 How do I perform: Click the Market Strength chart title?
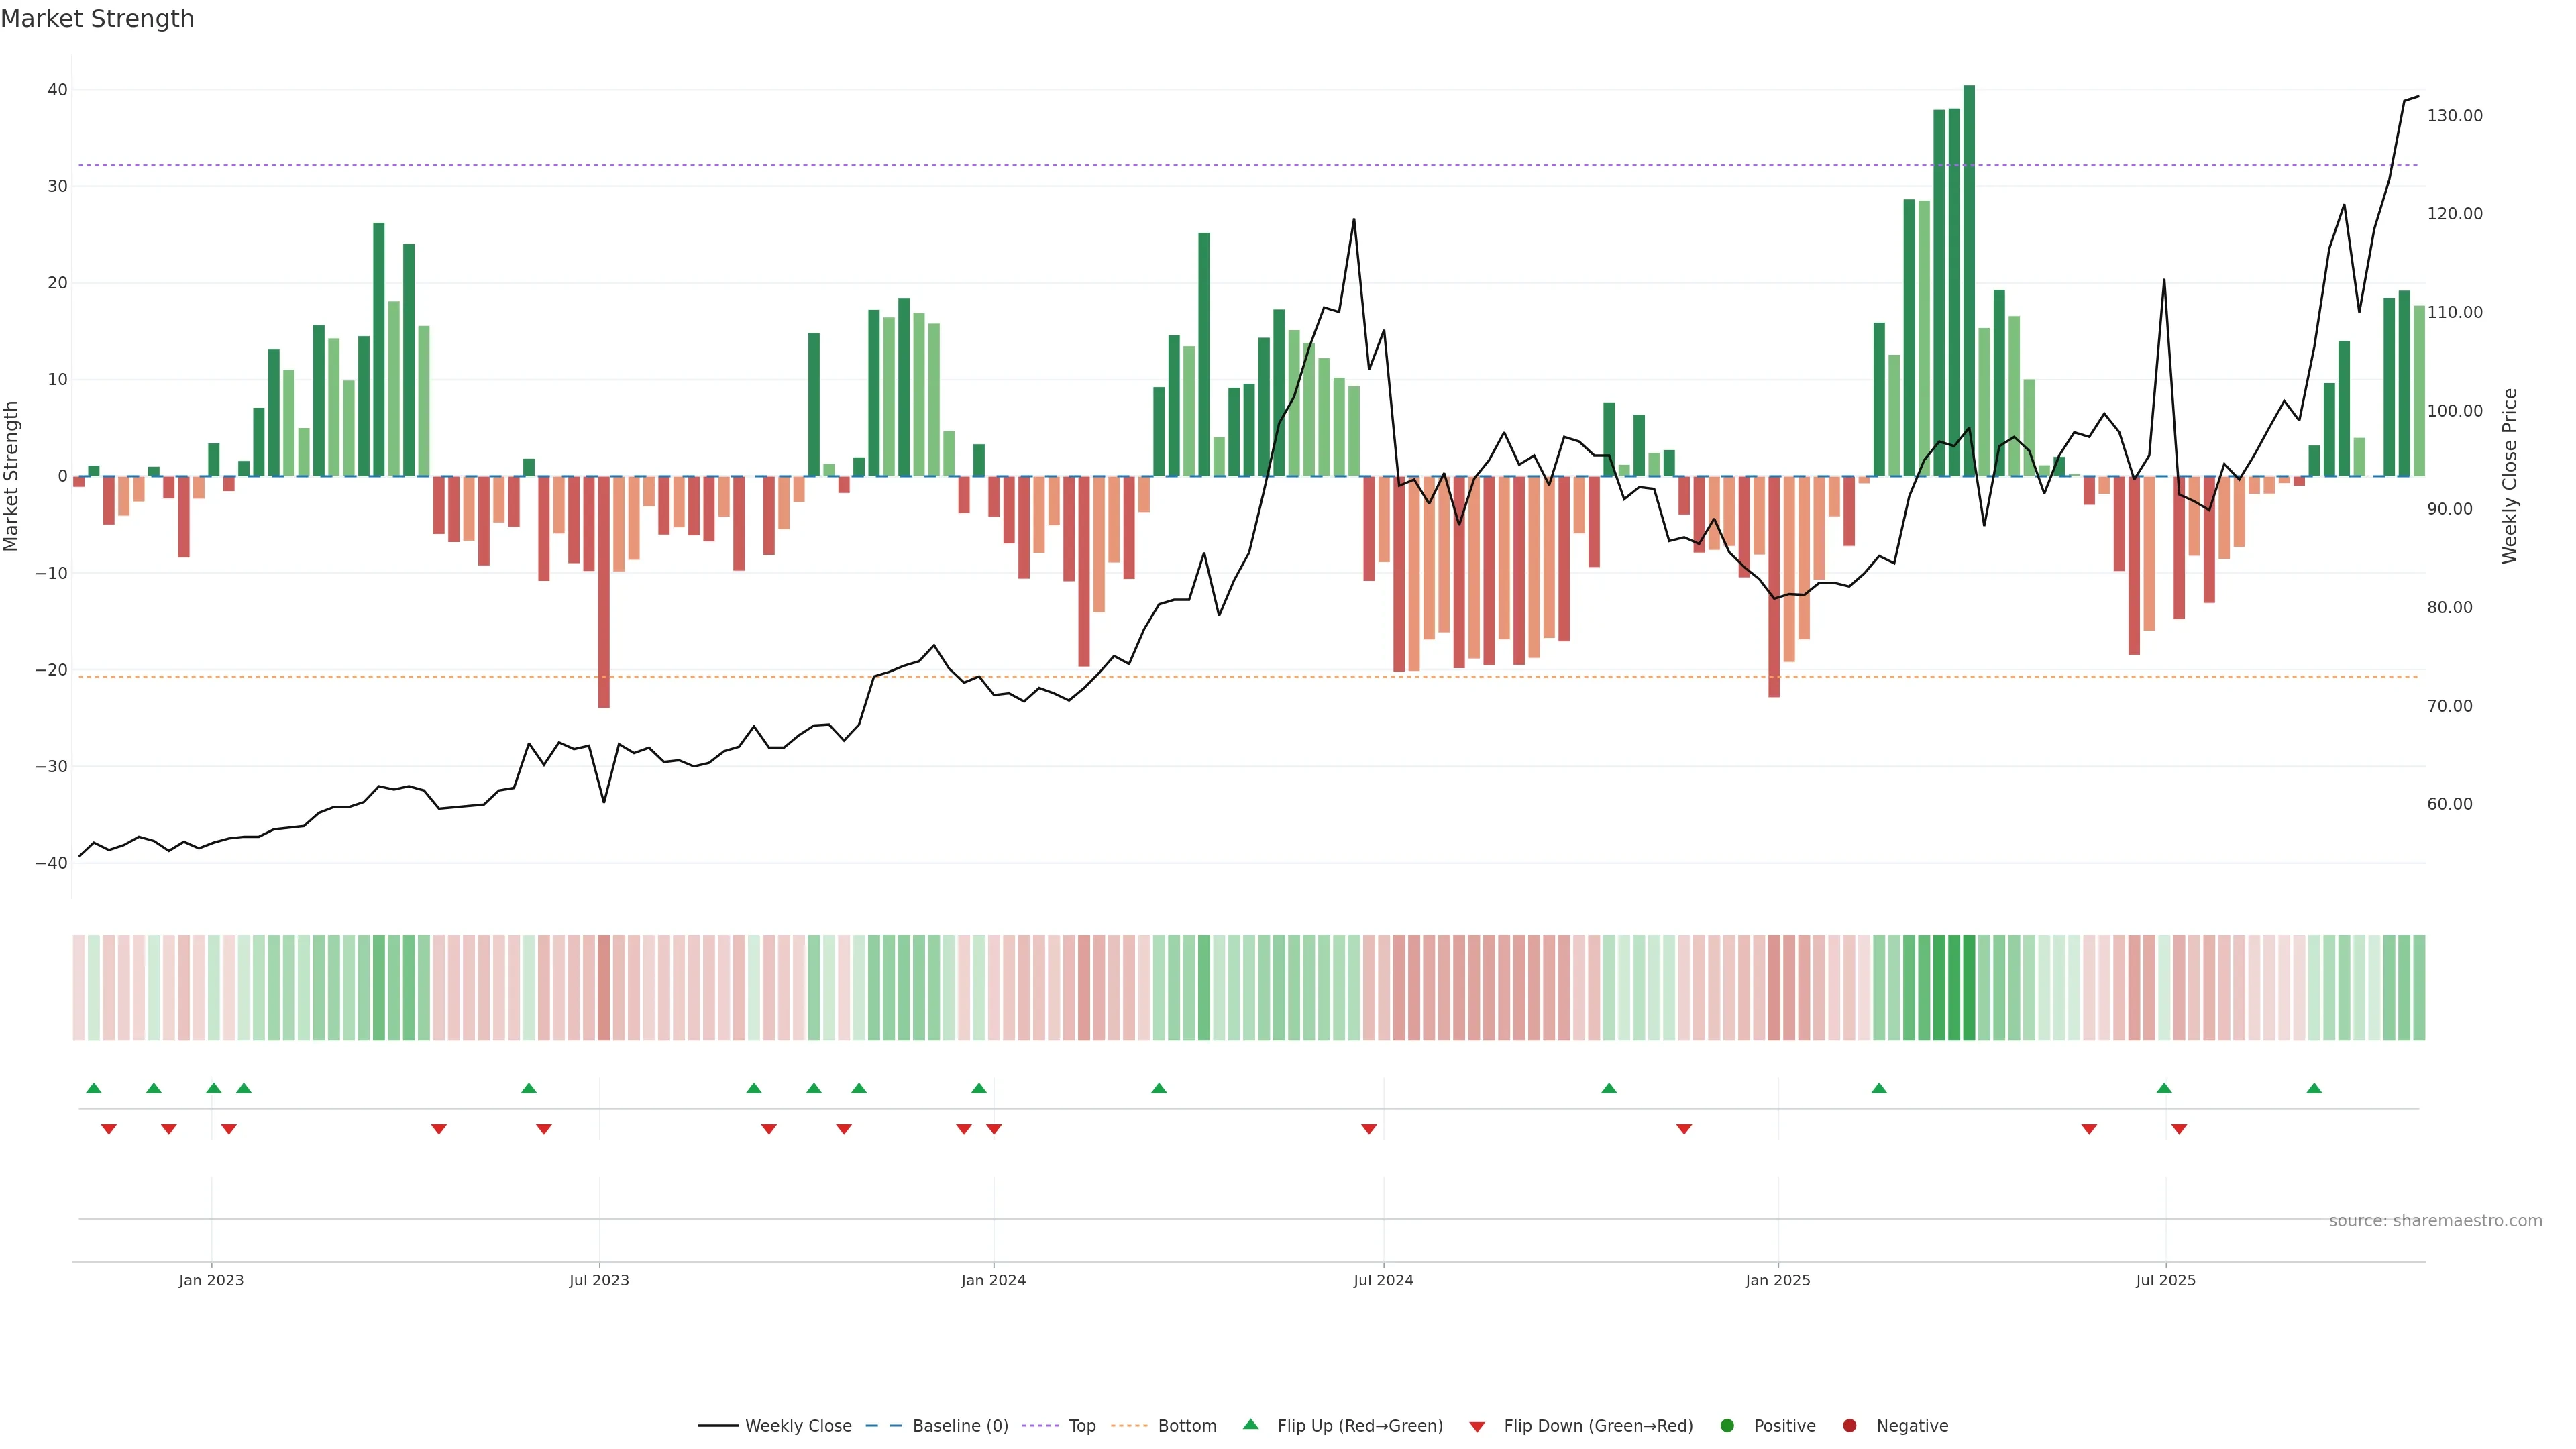(97, 19)
